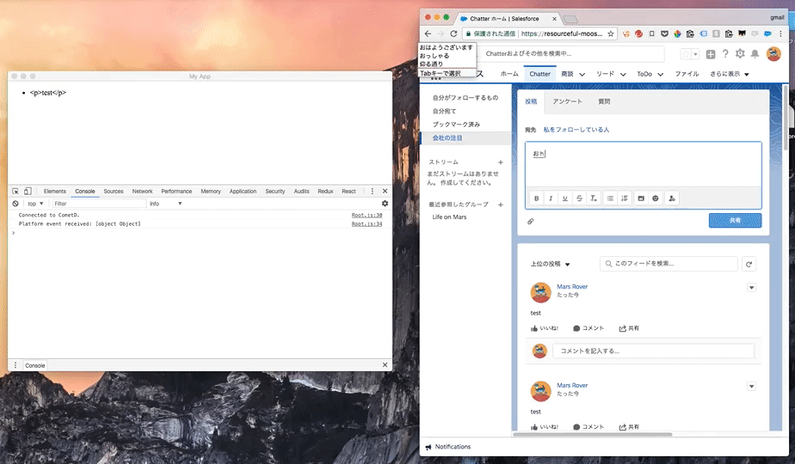
Task: Open the console settings gear in DevTools
Action: (x=385, y=204)
